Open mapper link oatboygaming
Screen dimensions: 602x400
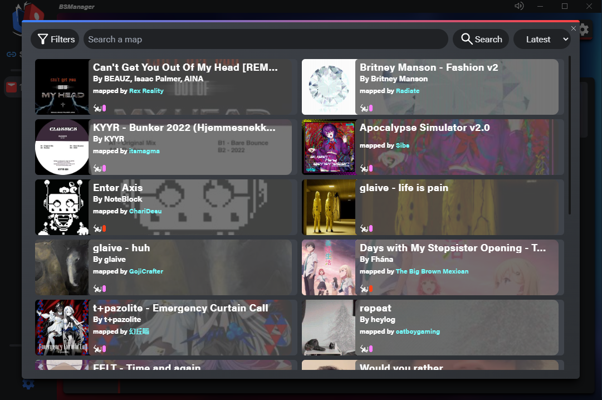coord(418,331)
